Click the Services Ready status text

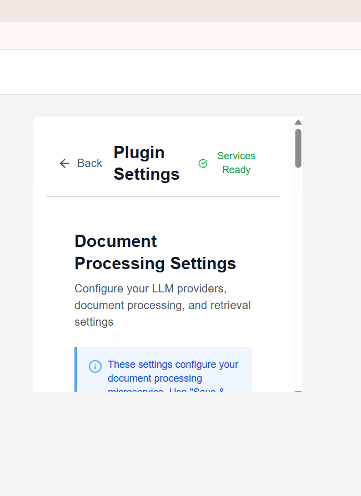(236, 163)
